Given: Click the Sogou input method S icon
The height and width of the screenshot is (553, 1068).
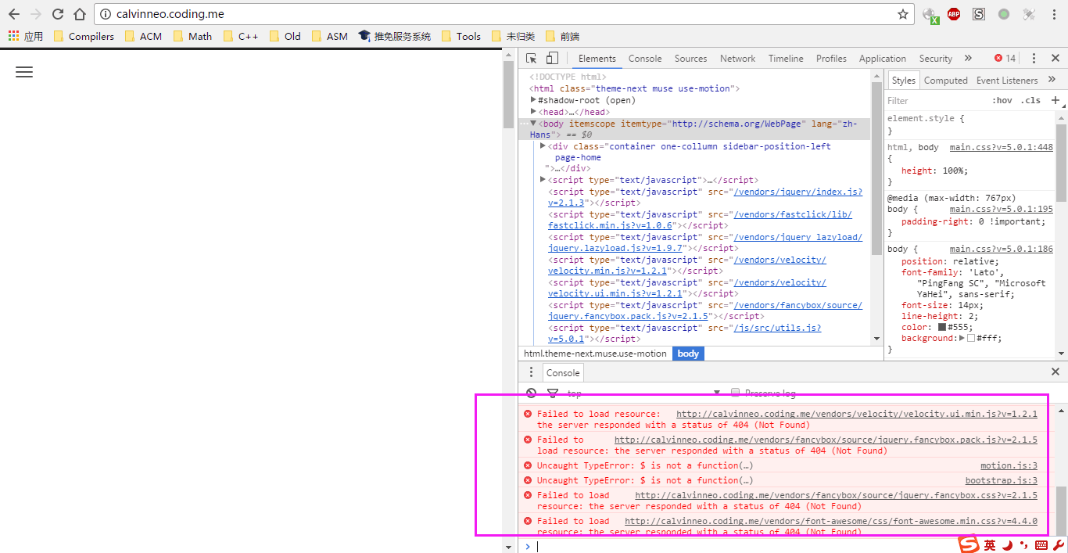Looking at the screenshot, I should click(x=969, y=544).
